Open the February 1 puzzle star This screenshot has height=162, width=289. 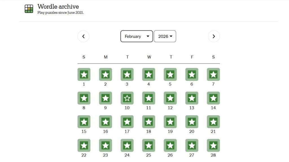pyautogui.click(x=84, y=75)
